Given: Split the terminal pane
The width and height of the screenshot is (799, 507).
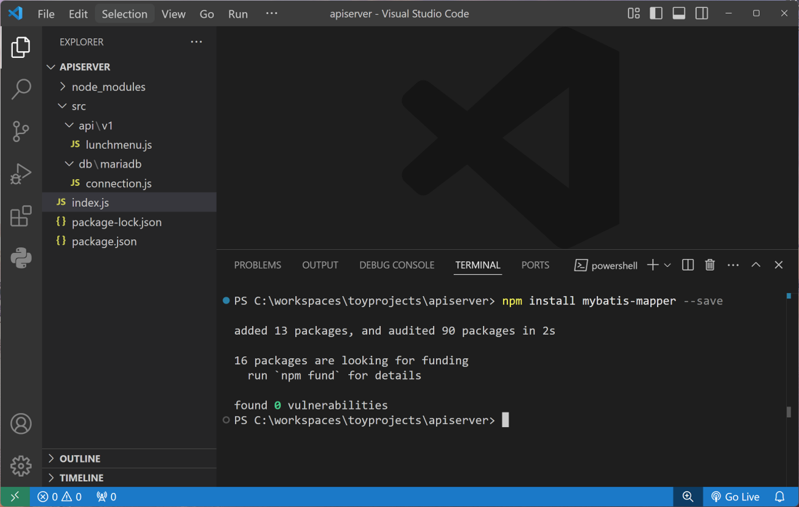Looking at the screenshot, I should pos(688,265).
